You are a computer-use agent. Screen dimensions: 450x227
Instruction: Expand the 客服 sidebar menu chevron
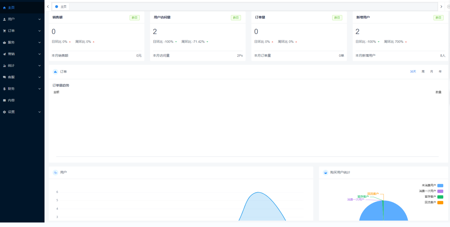[x=39, y=77]
